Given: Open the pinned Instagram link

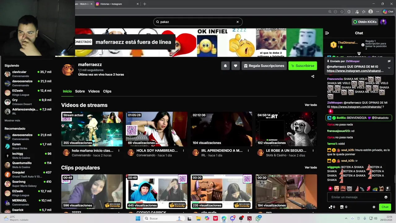Looking at the screenshot, I should 355,71.
